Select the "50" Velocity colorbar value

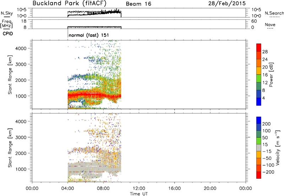[x=265, y=138]
